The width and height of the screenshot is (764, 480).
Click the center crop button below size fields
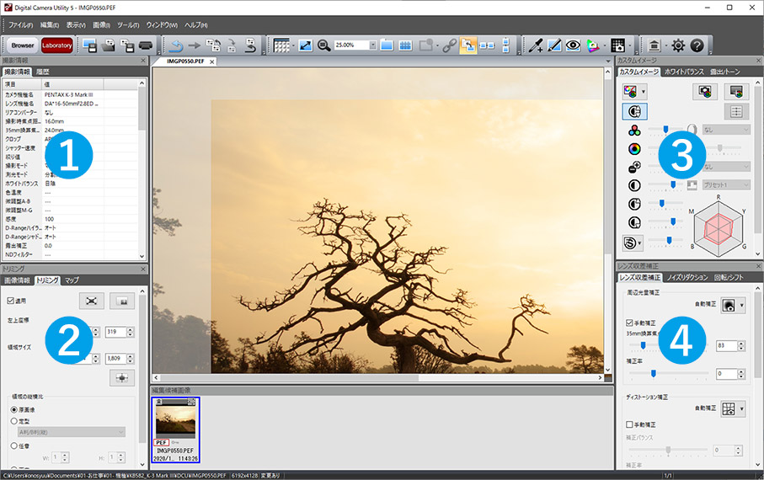[x=122, y=377]
